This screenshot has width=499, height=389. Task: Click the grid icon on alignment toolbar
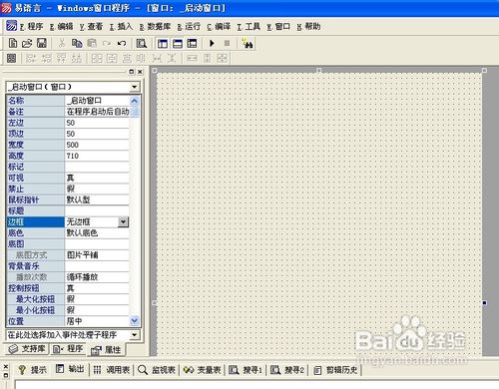[12, 59]
